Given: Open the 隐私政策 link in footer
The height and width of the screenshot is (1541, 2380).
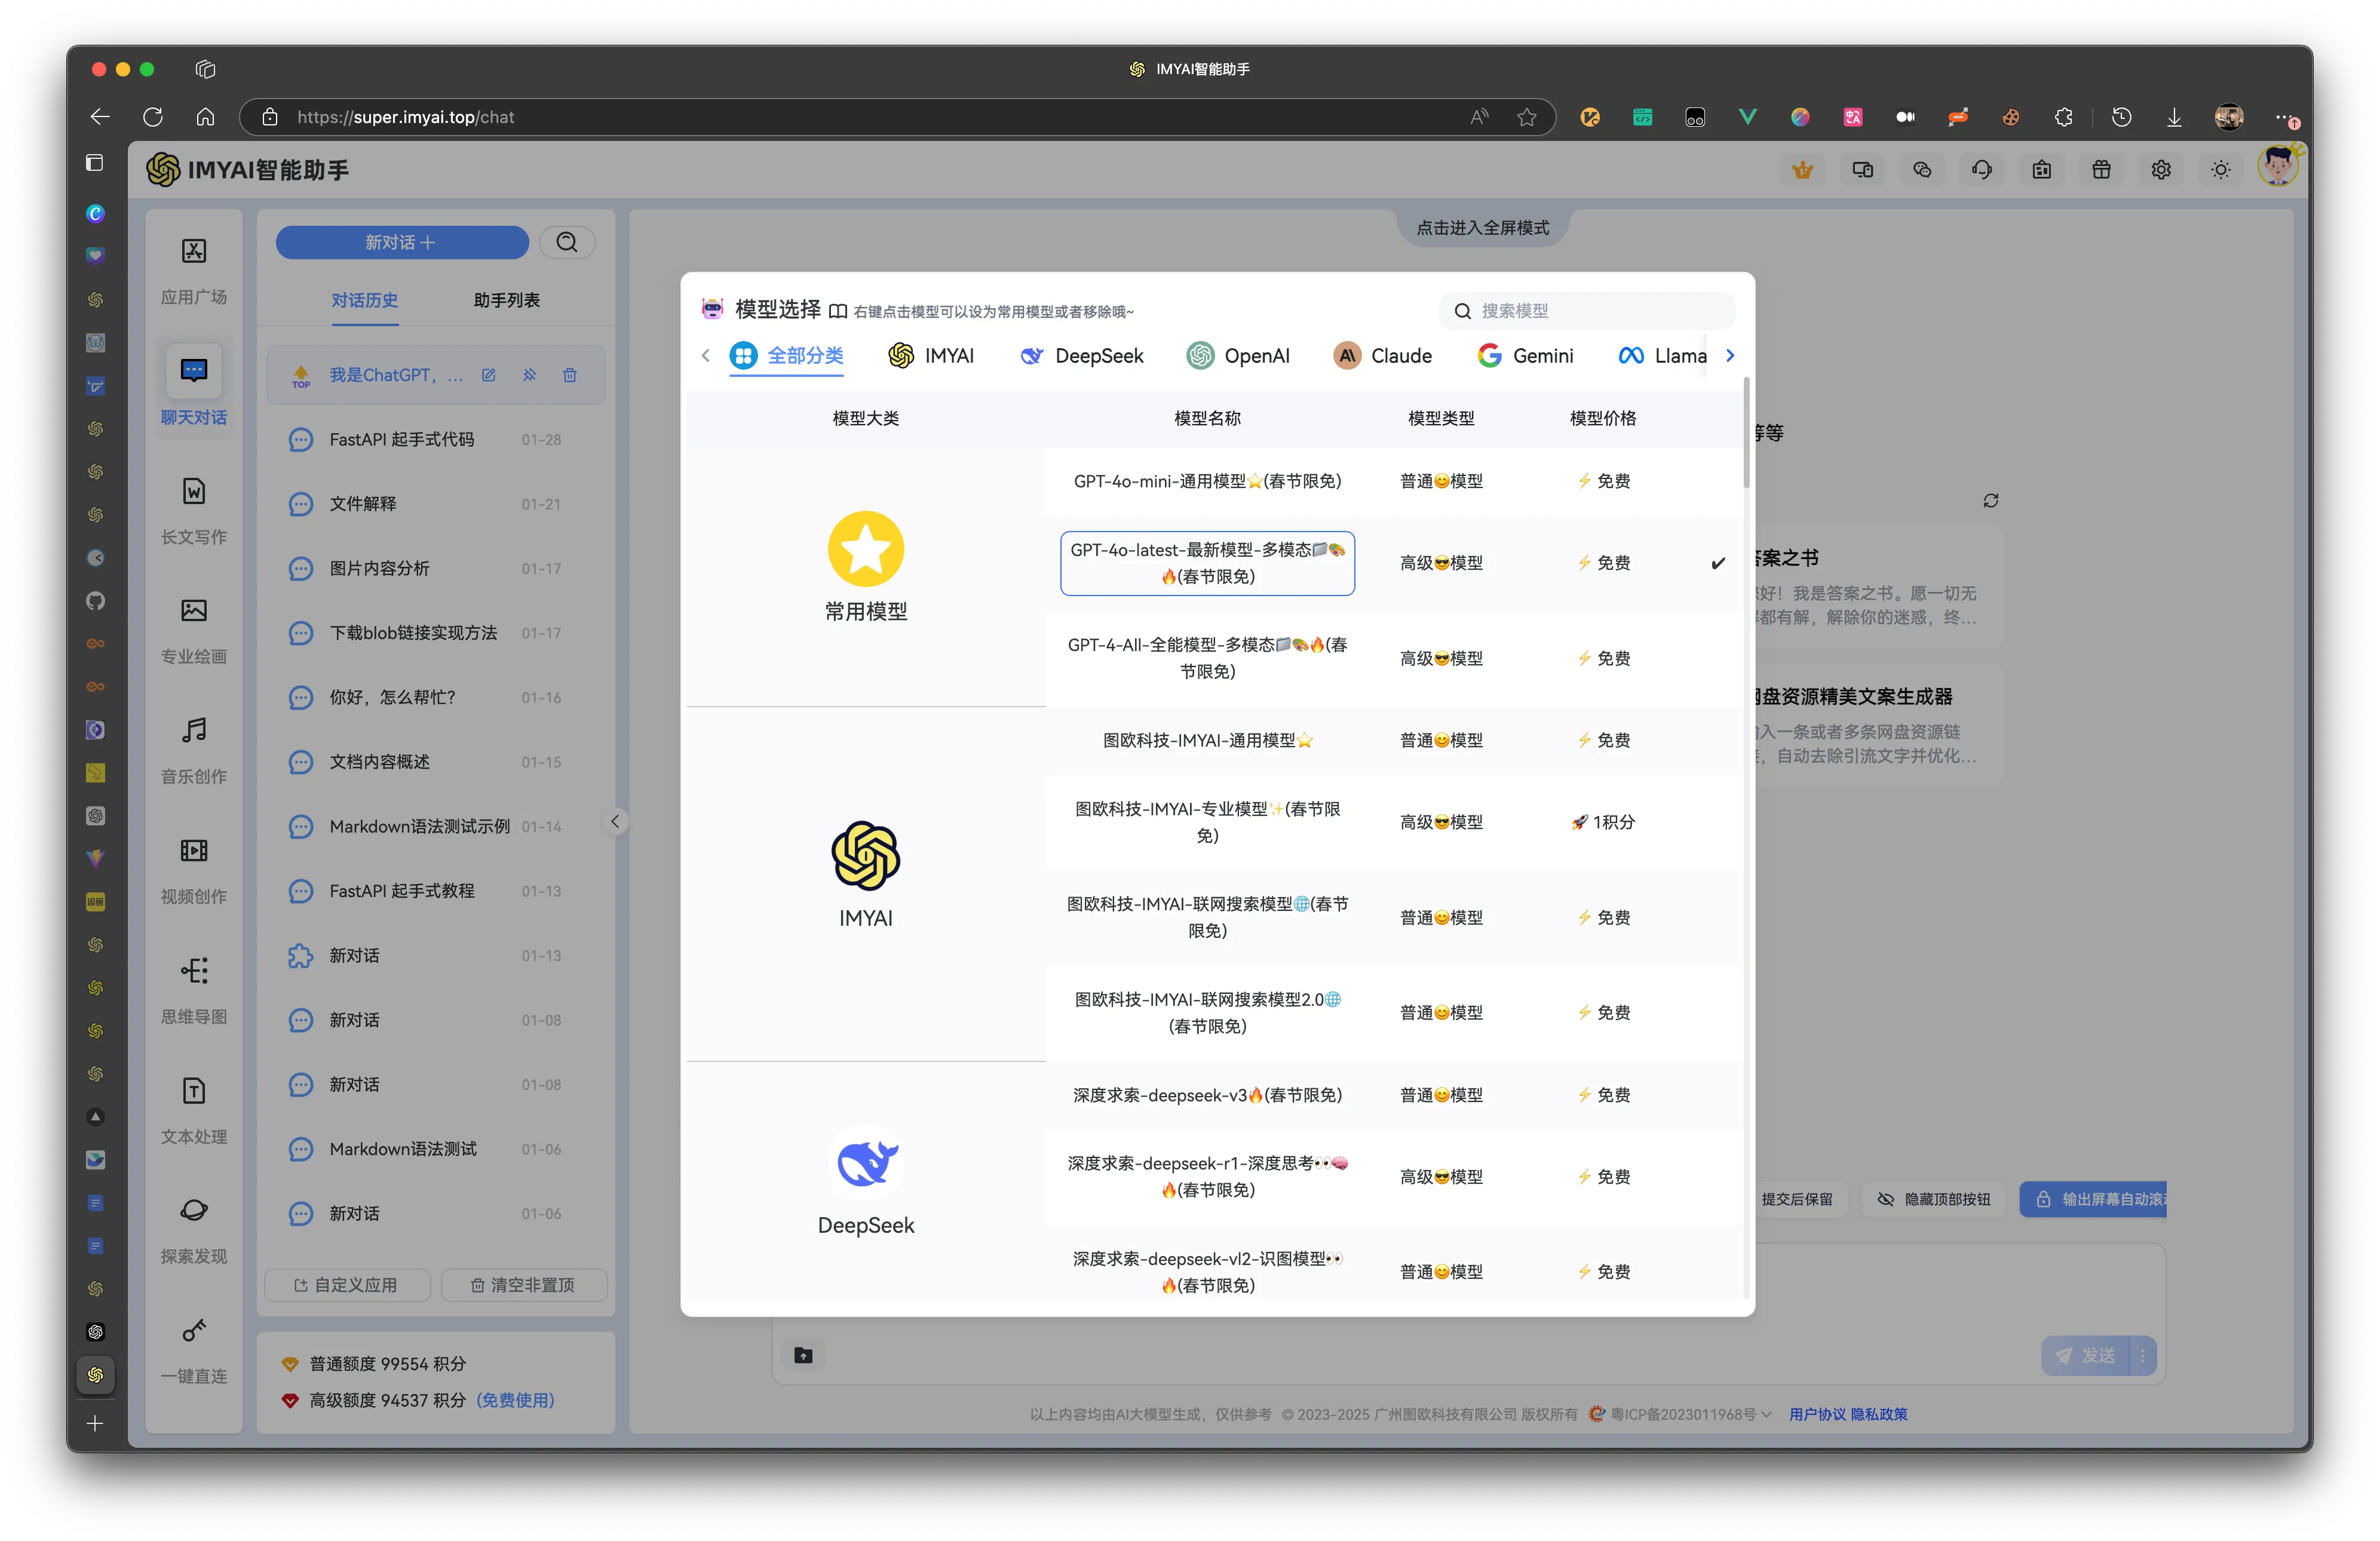Looking at the screenshot, I should pyautogui.click(x=1879, y=1414).
